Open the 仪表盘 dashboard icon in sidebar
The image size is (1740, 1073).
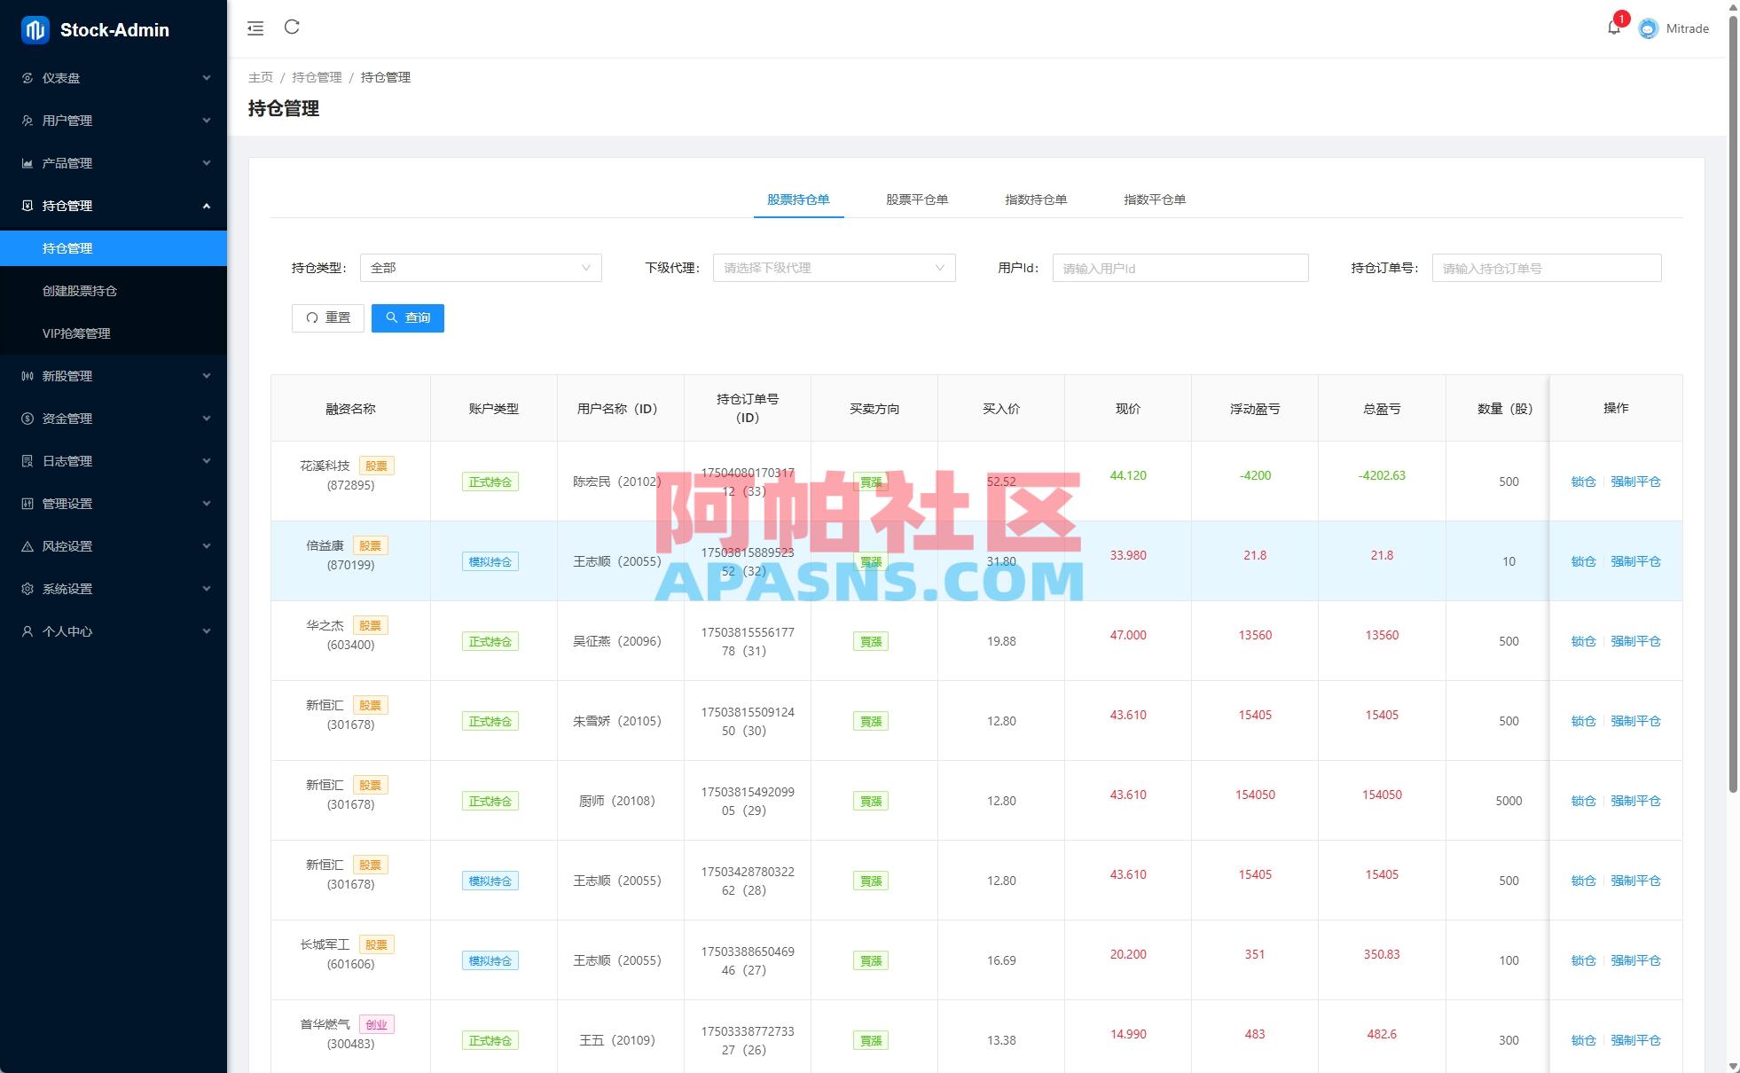coord(27,78)
